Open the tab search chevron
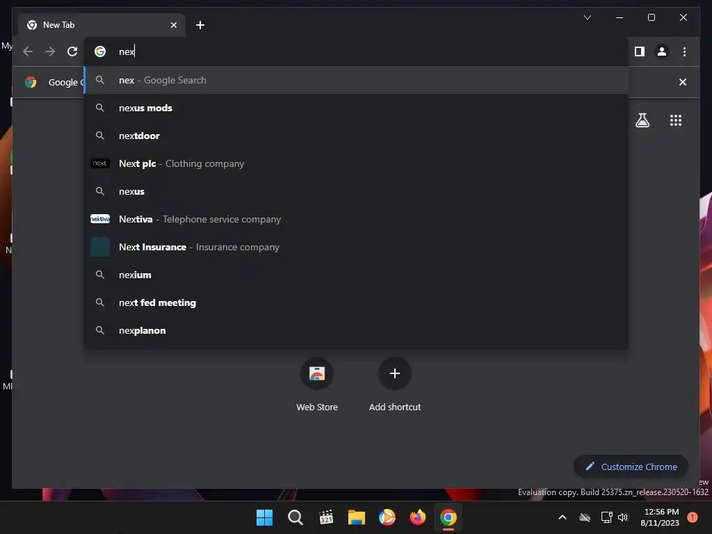Image resolution: width=712 pixels, height=534 pixels. (587, 17)
